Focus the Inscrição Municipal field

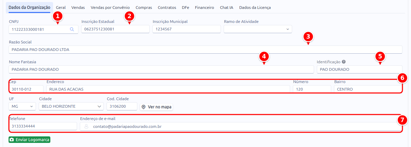pos(187,29)
